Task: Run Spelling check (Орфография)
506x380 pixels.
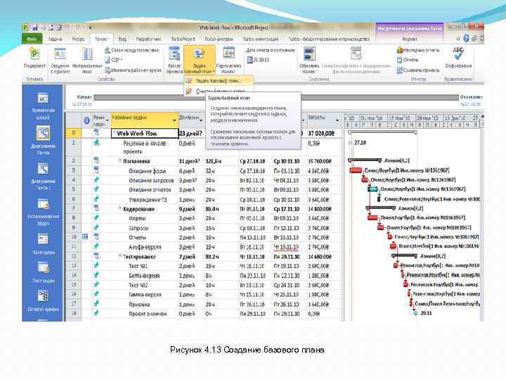Action: click(x=458, y=58)
